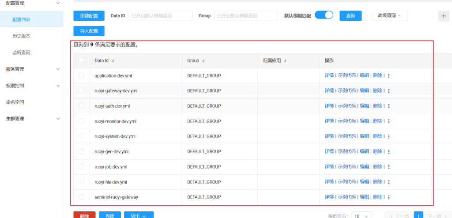Sort the table by Data Id
The height and width of the screenshot is (218, 452).
[x=113, y=61]
